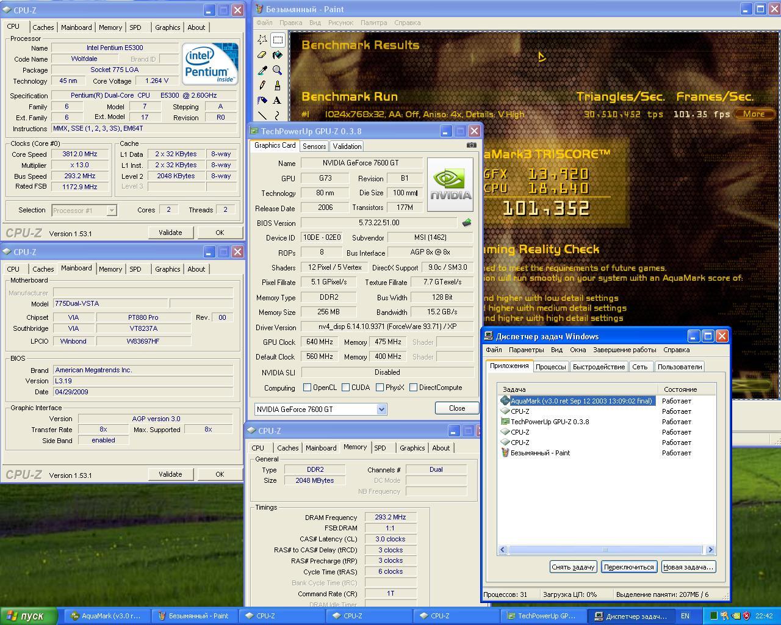
Task: Select the Line tool in Paint
Action: coord(262,115)
